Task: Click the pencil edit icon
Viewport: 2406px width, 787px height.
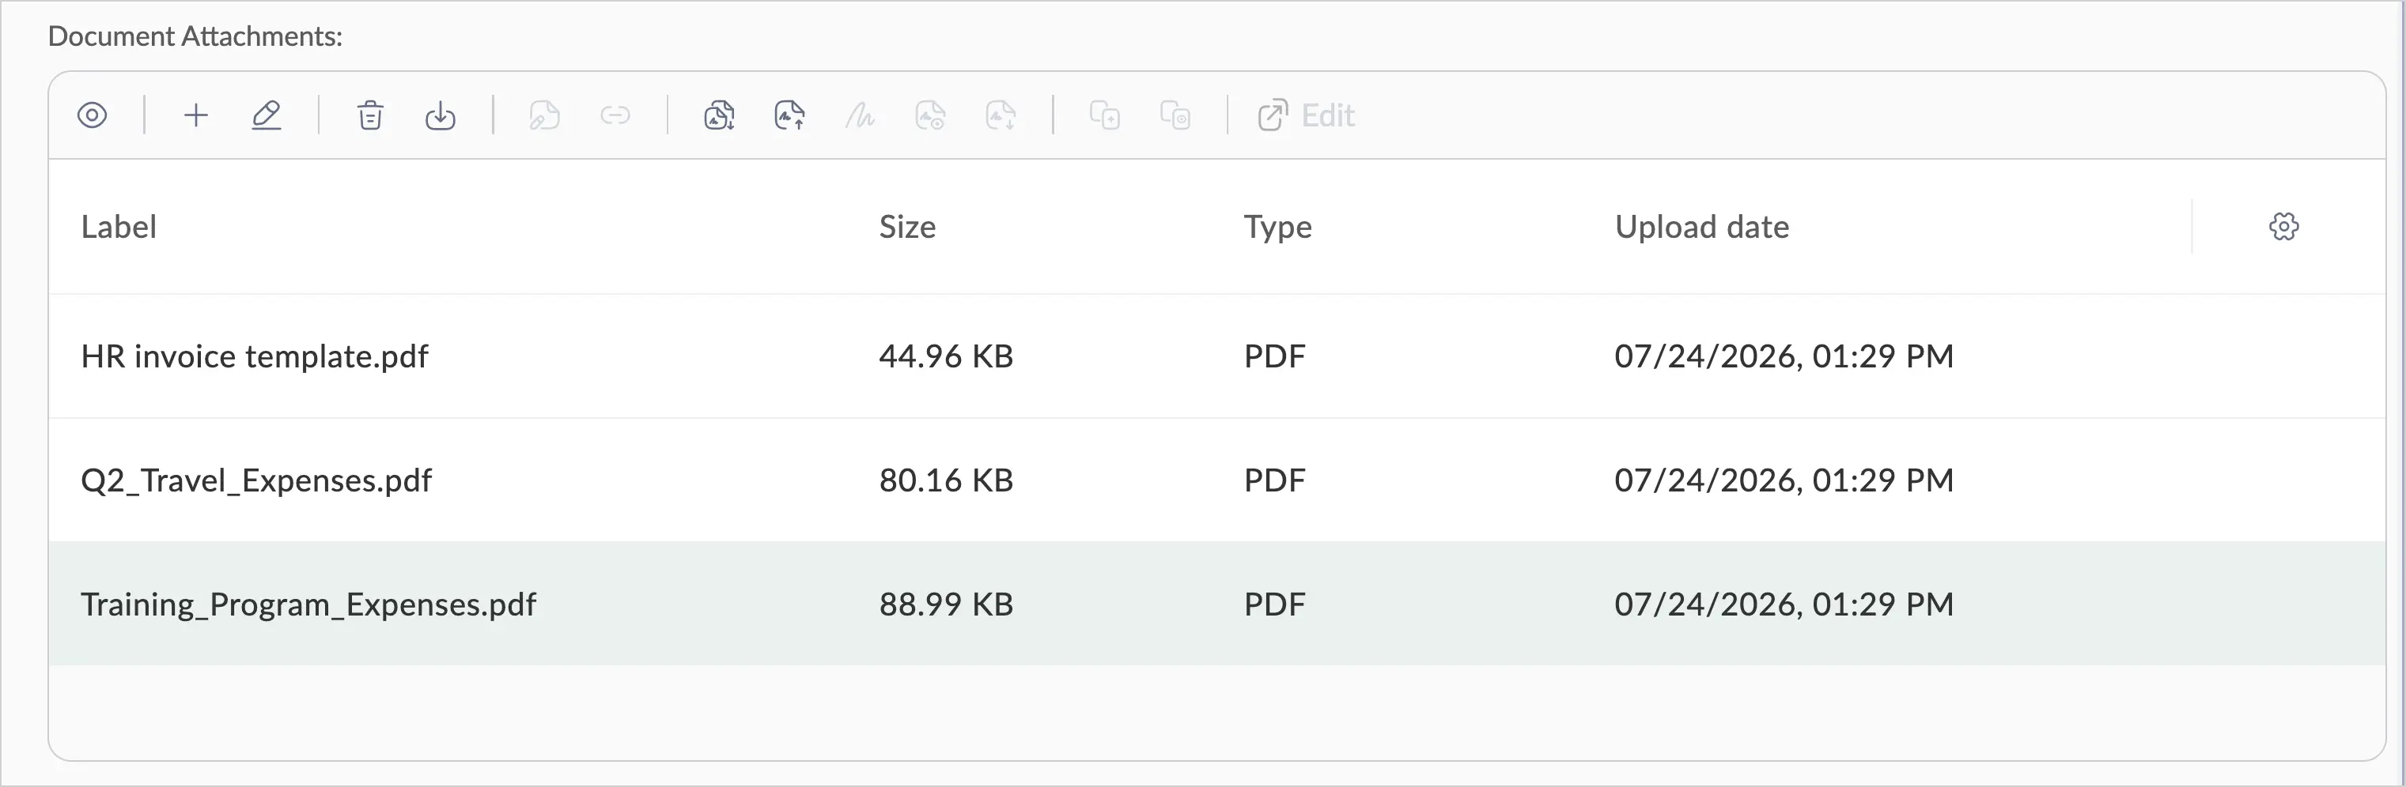Action: click(267, 116)
